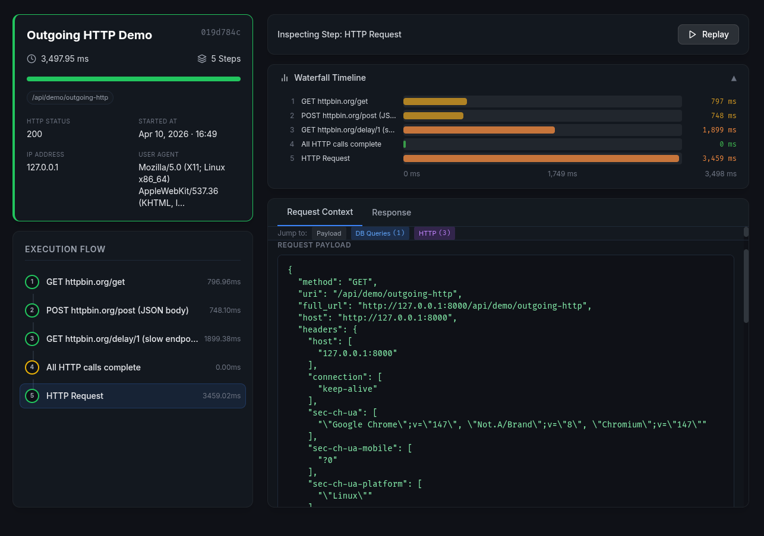Jump to DB Queries section

tap(380, 233)
